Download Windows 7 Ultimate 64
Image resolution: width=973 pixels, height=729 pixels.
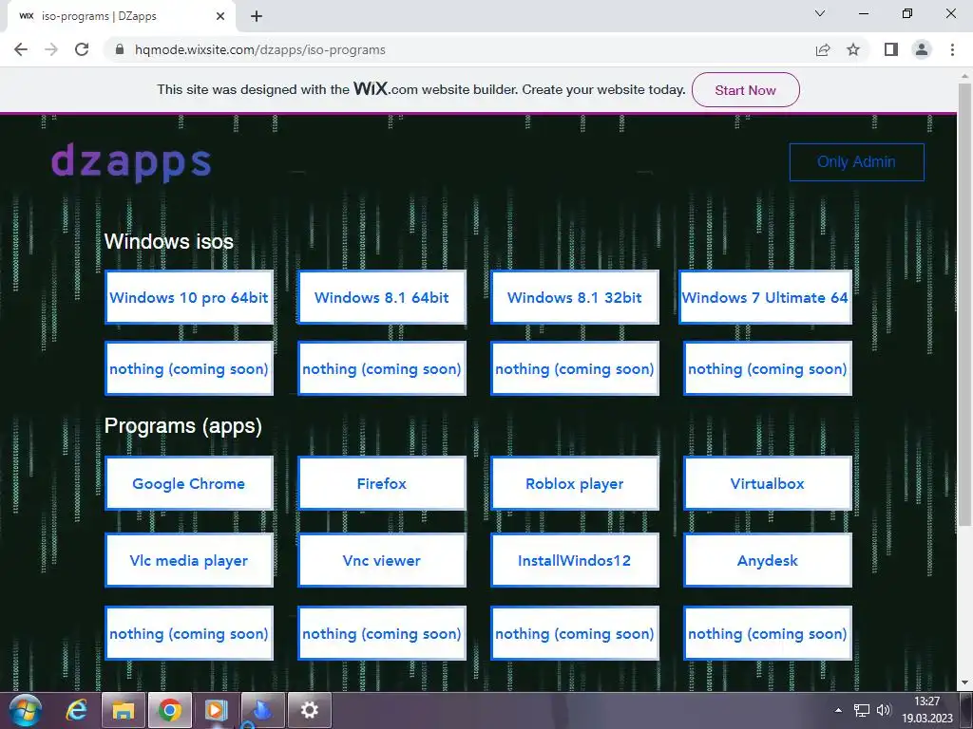[x=765, y=297]
